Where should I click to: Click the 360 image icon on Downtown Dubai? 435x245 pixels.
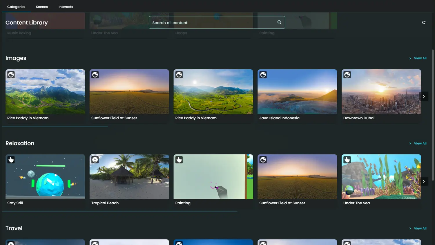(x=347, y=75)
